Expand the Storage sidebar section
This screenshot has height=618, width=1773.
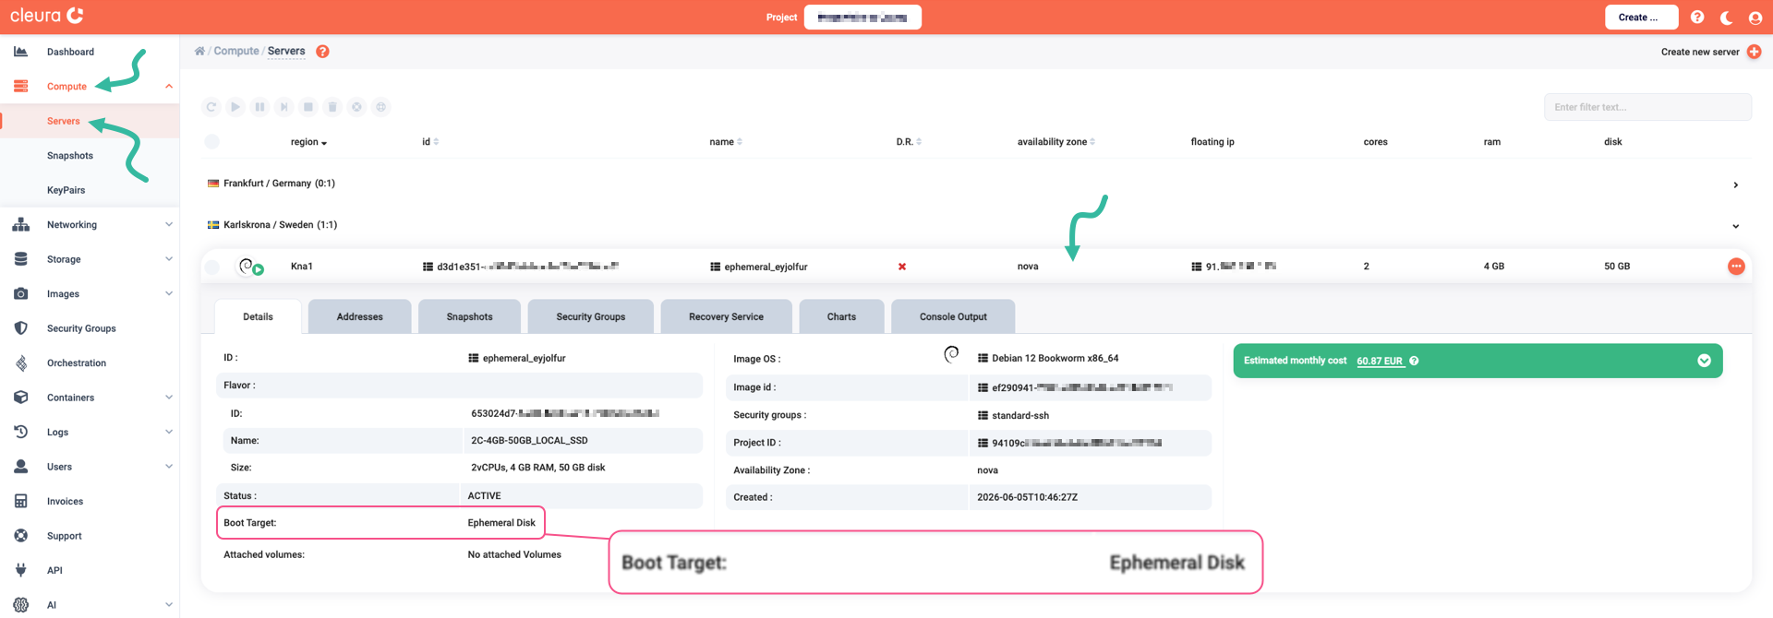[x=169, y=259]
